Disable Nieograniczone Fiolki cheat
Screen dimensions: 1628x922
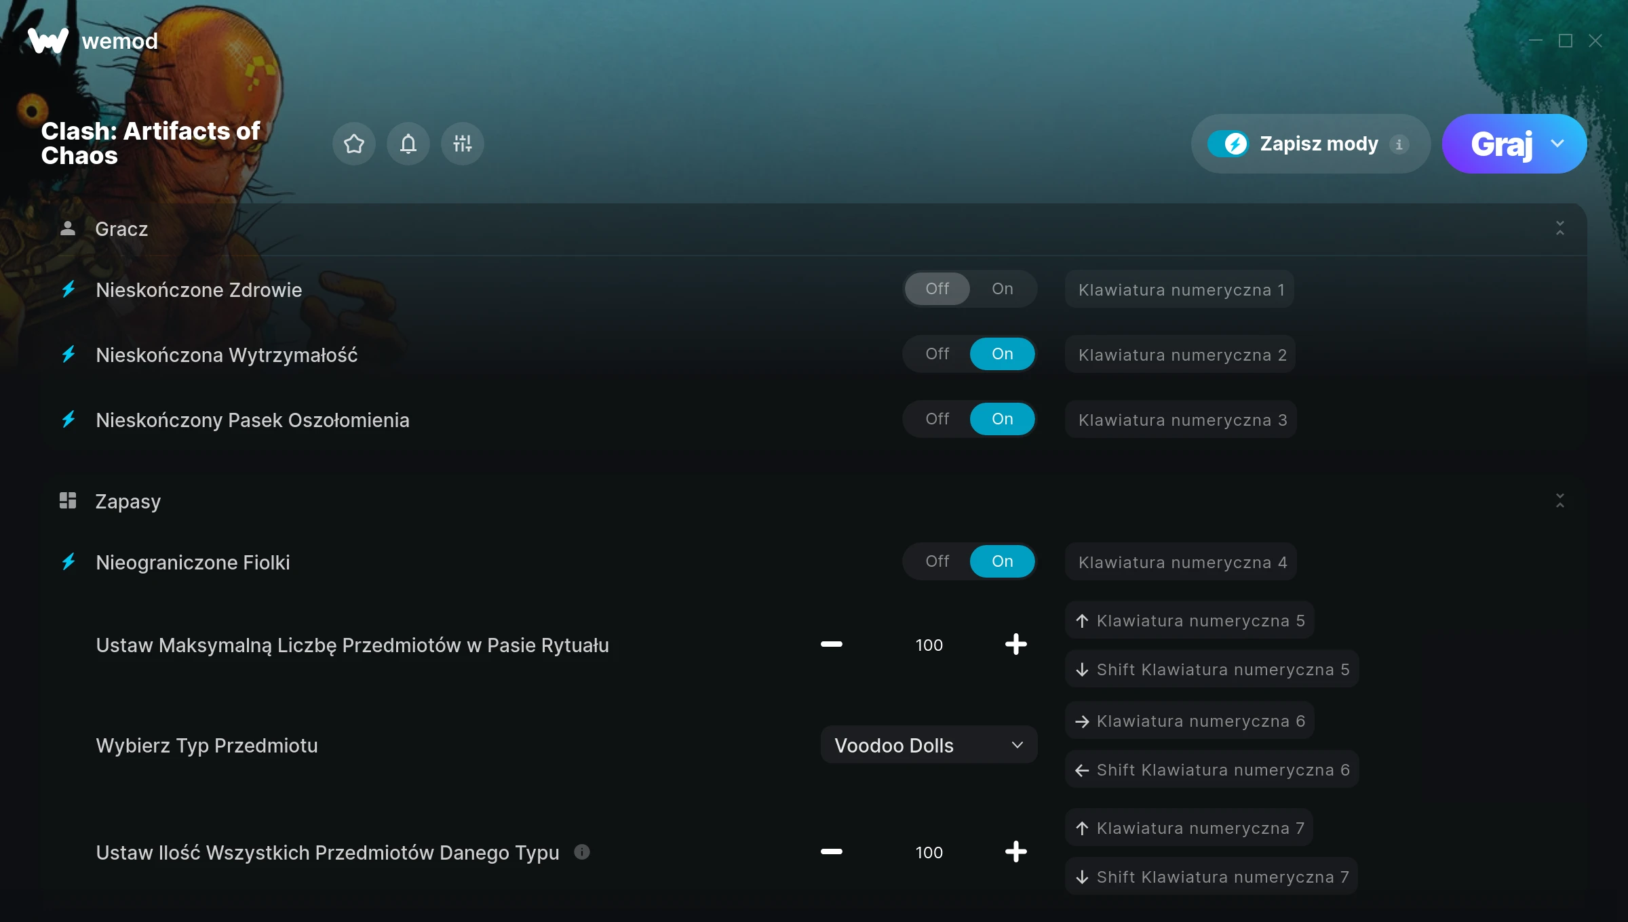937,561
